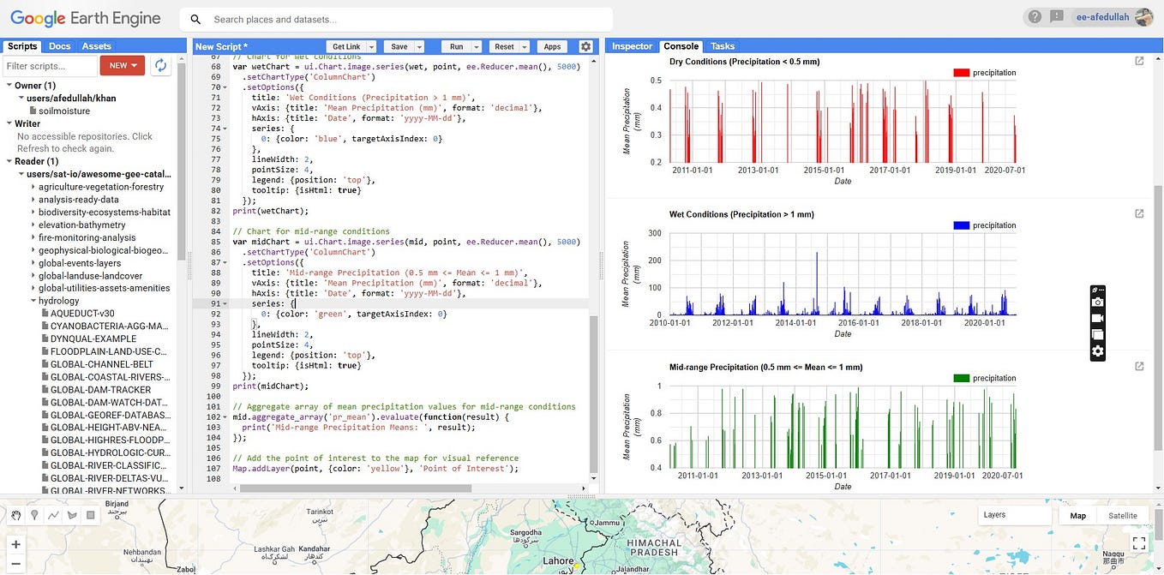Toggle fullscreen map view
The height and width of the screenshot is (575, 1164).
click(x=1138, y=542)
